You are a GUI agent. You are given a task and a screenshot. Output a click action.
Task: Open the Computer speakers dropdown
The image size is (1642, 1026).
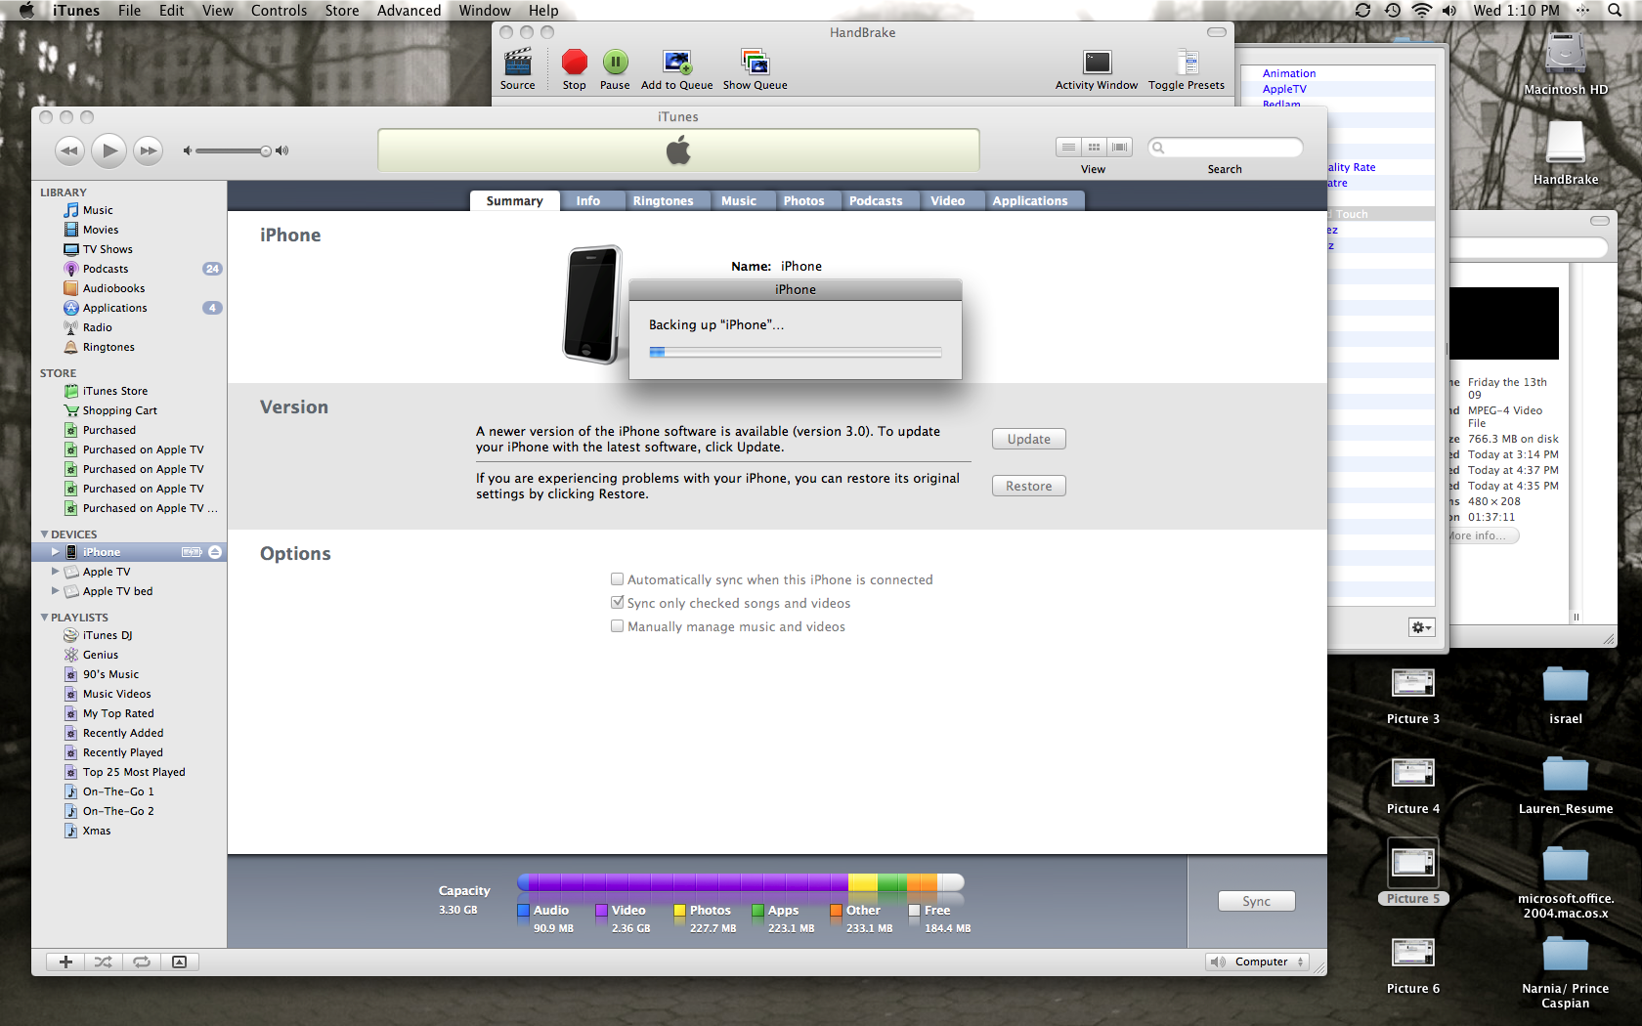[1257, 962]
